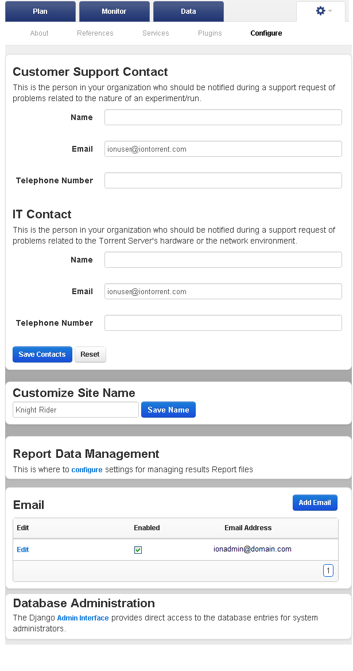This screenshot has width=353, height=671.
Task: Open the Django Admin Interface link
Action: coord(83,618)
